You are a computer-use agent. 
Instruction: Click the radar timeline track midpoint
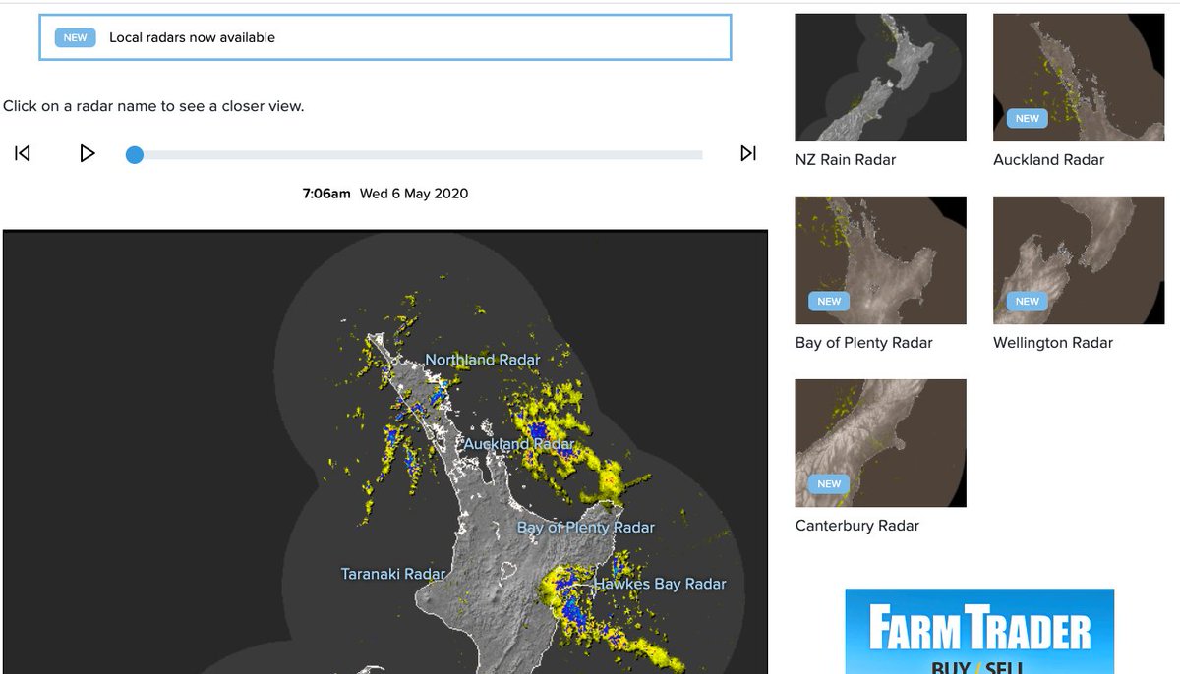click(419, 154)
